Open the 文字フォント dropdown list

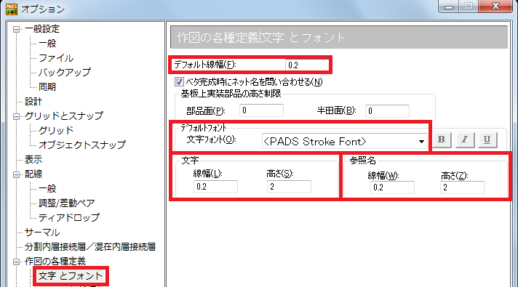tap(421, 142)
